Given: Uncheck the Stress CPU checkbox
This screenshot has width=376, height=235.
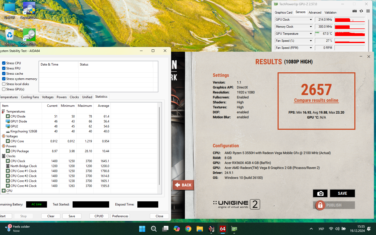Looking at the screenshot, I should [x=4, y=63].
